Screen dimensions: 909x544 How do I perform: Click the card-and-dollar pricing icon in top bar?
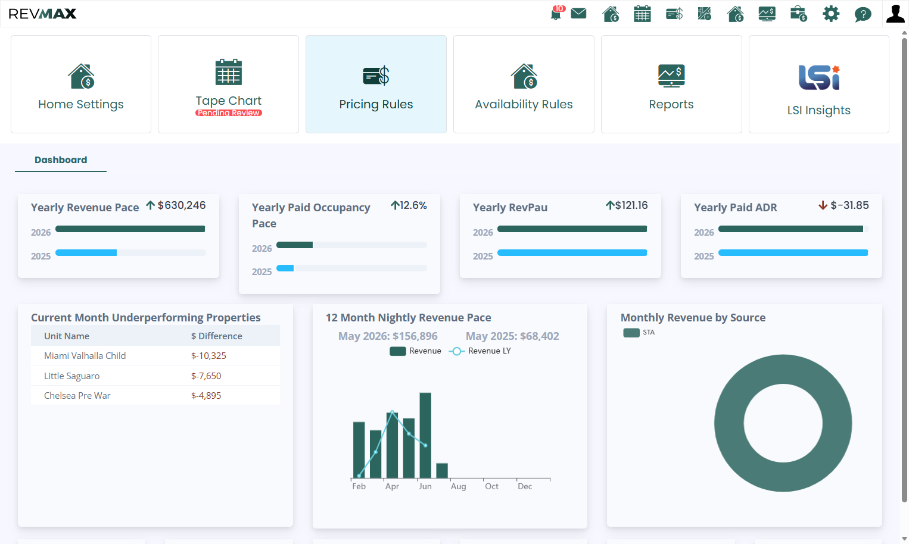[x=674, y=14]
